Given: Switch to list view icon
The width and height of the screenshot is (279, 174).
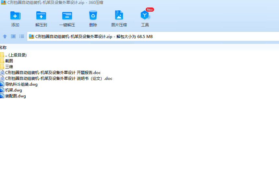Looking at the screenshot, I should pos(22,36).
